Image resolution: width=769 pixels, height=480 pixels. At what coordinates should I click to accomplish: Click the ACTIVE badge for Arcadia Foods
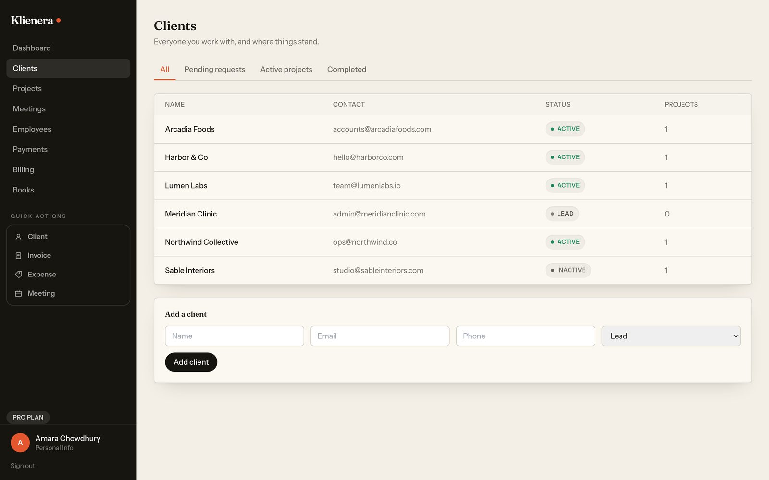(x=565, y=129)
